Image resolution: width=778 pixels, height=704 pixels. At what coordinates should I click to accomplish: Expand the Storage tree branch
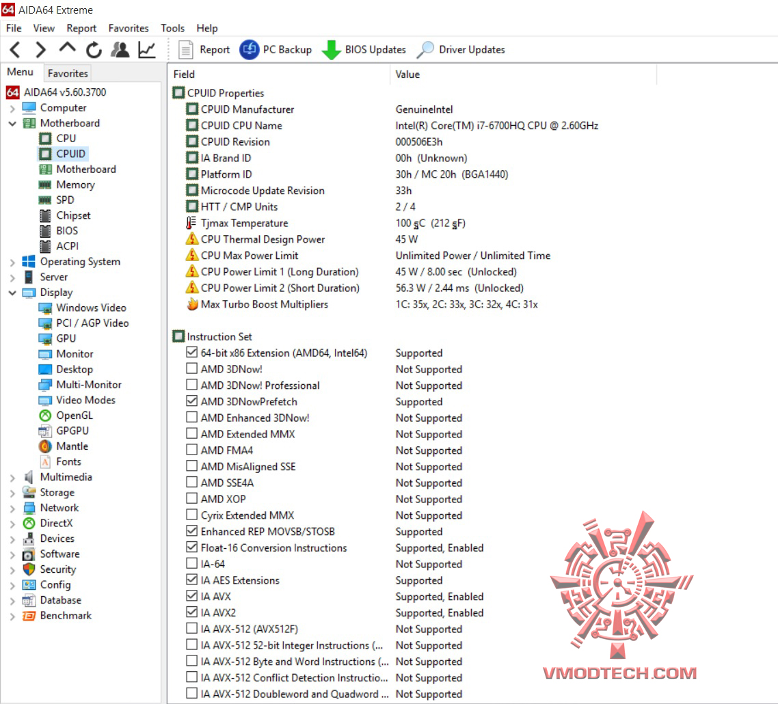point(12,492)
